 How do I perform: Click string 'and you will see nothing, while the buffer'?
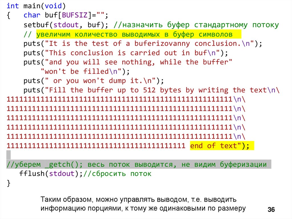tap(139, 62)
